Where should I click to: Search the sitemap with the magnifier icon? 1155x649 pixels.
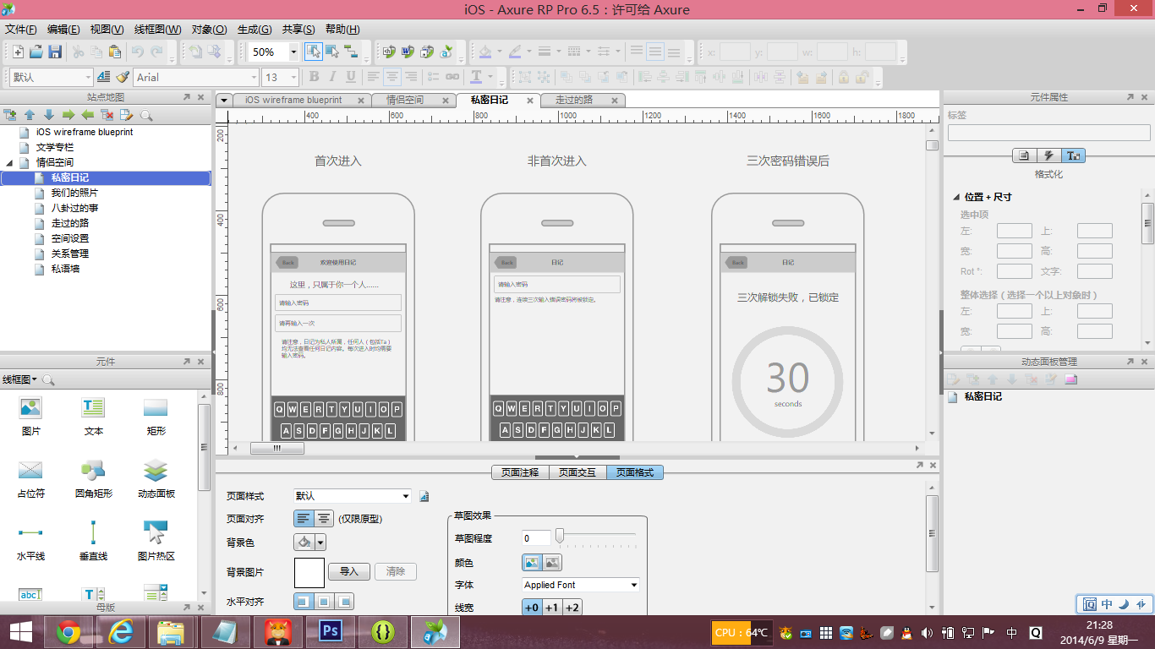pos(146,115)
